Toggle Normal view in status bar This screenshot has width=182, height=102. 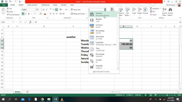(x=146, y=95)
